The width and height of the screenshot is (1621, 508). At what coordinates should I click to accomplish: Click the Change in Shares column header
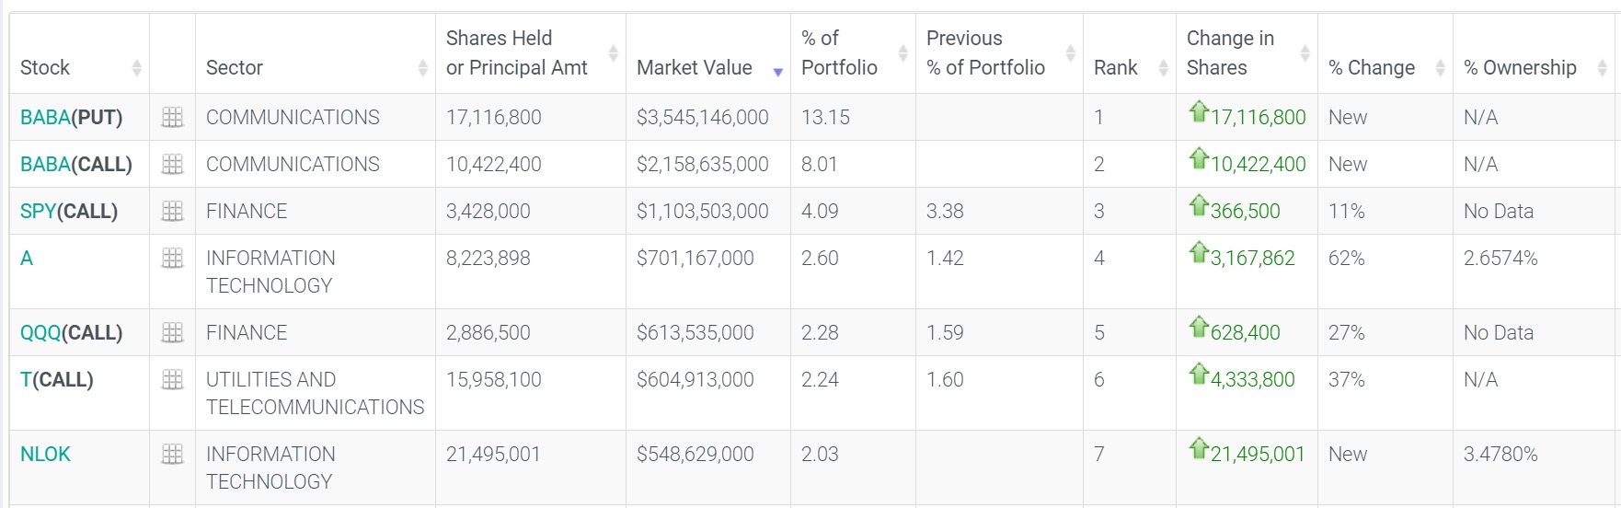1230,52
